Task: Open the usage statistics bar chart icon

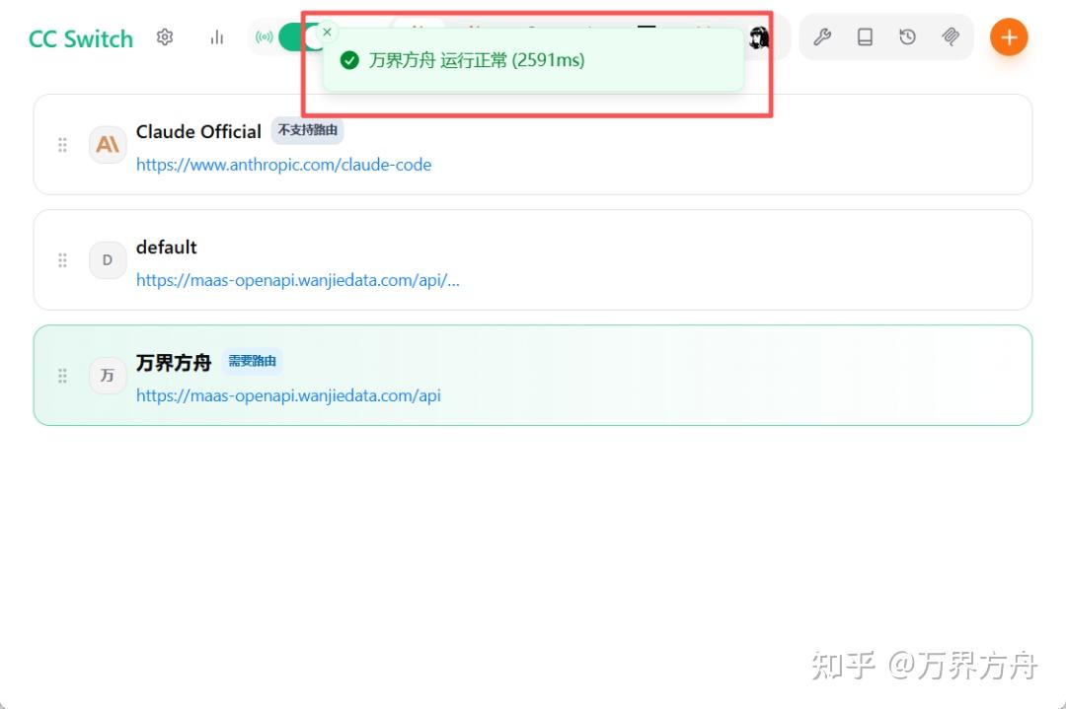Action: point(217,37)
